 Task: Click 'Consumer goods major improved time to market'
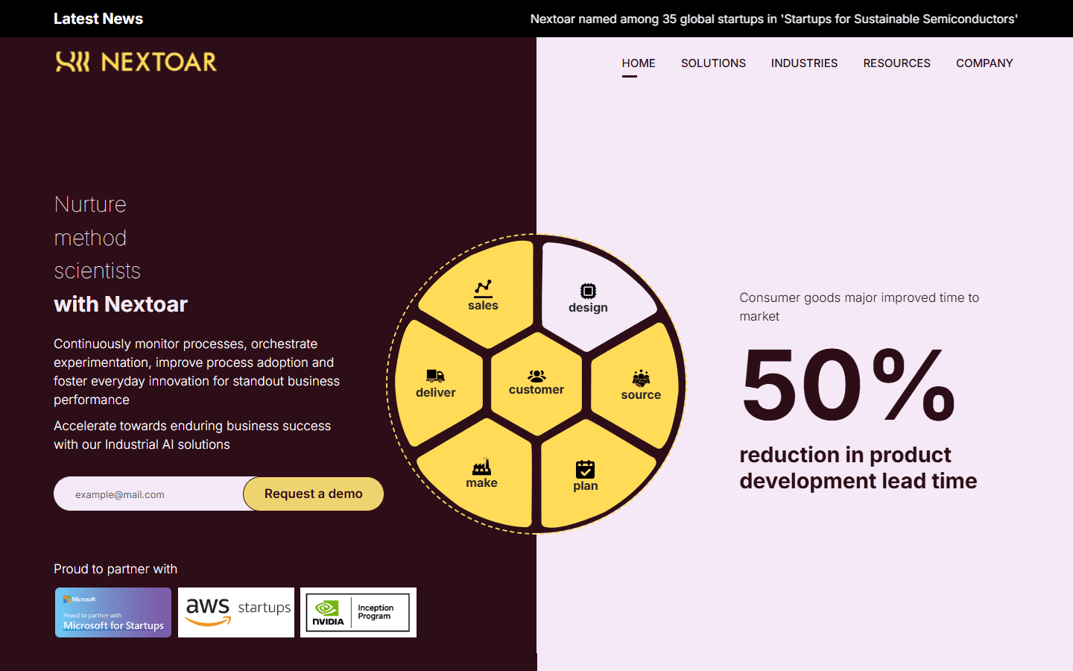coord(859,306)
